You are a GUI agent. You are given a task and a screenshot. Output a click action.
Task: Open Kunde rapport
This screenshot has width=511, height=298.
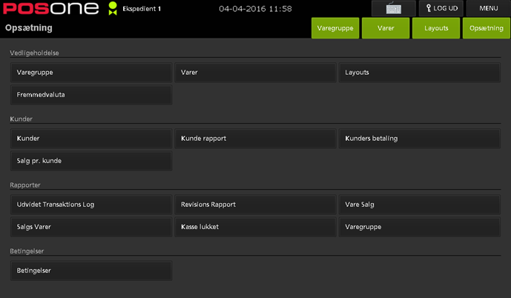tap(255, 139)
